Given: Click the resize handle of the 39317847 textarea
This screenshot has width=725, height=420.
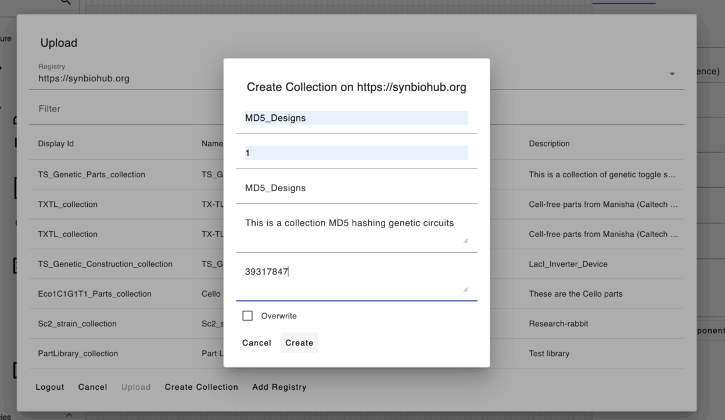Looking at the screenshot, I should 465,289.
